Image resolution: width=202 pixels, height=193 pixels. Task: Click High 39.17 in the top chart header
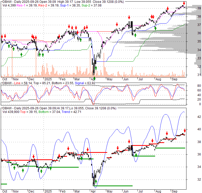[x=65, y=2]
